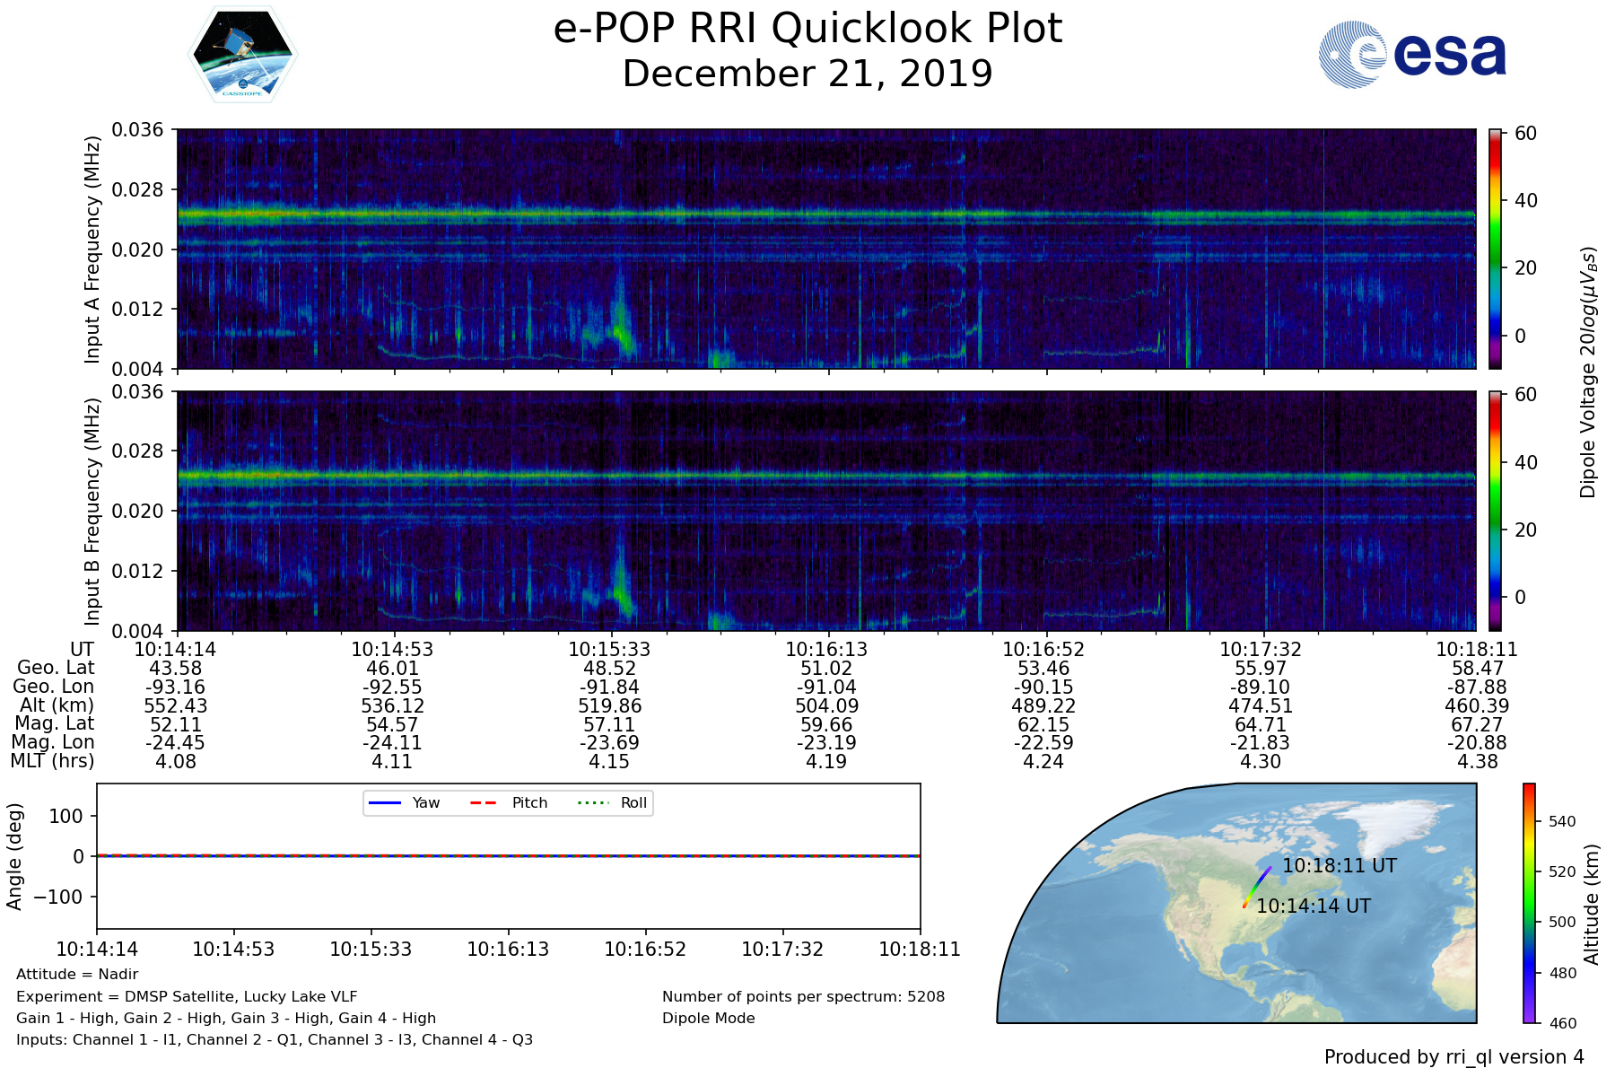Click the blue Yaw legend entry
This screenshot has height=1077, width=1615.
(x=404, y=802)
